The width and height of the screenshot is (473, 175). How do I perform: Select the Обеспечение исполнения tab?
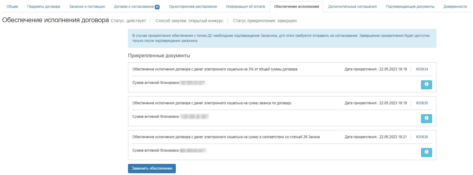tap(296, 7)
